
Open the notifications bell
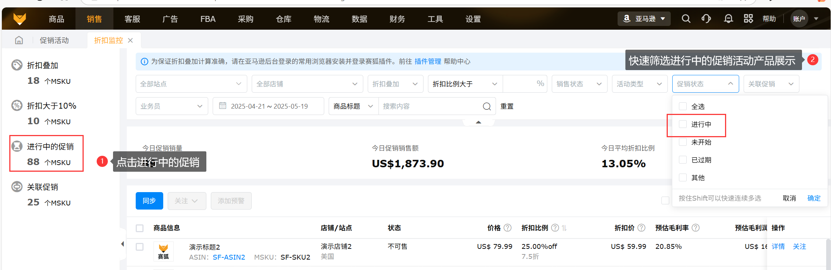(728, 19)
